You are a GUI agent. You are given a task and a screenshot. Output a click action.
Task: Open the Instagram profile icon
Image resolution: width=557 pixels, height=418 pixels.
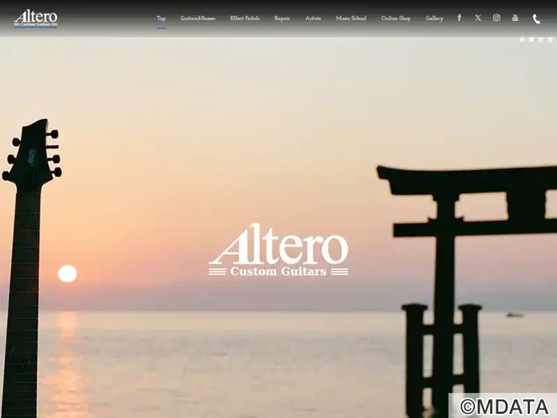(x=496, y=18)
